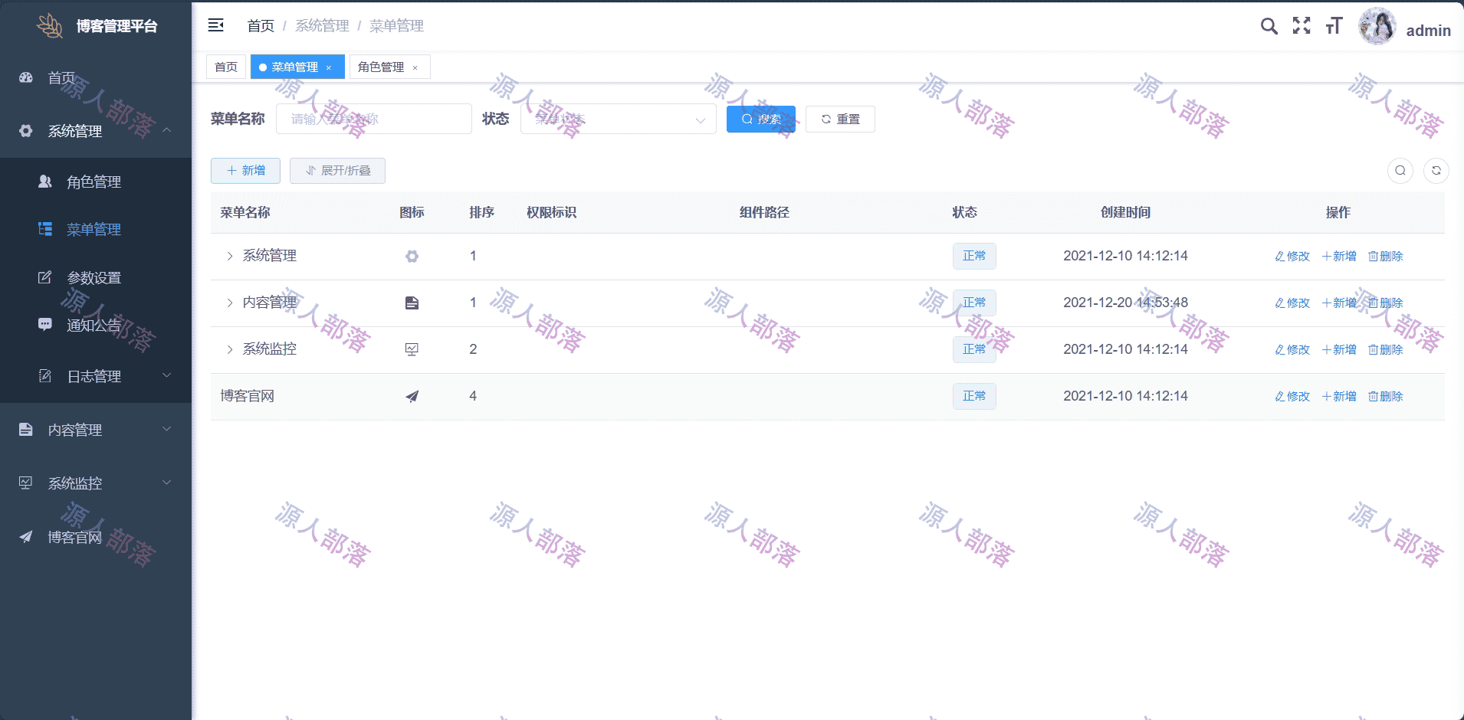
Task: Click the 博客官网 name cell in the table
Action: coord(247,396)
